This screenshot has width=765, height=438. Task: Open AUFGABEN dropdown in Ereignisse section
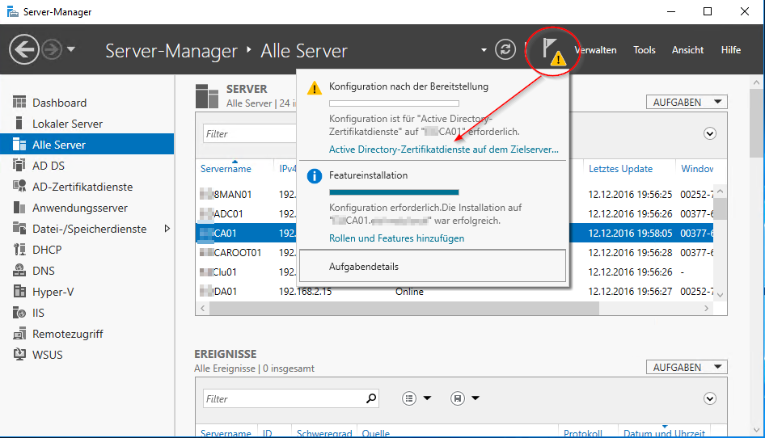coord(687,367)
